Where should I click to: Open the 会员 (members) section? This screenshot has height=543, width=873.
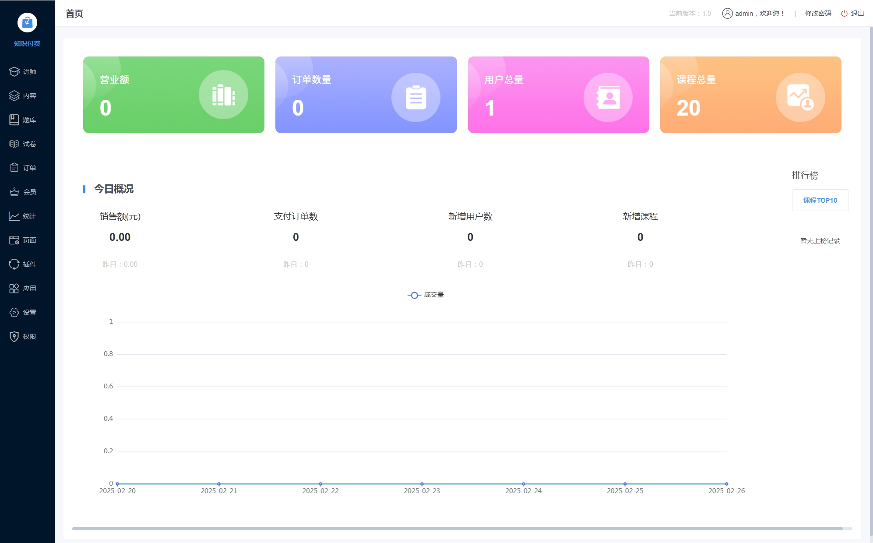(27, 192)
